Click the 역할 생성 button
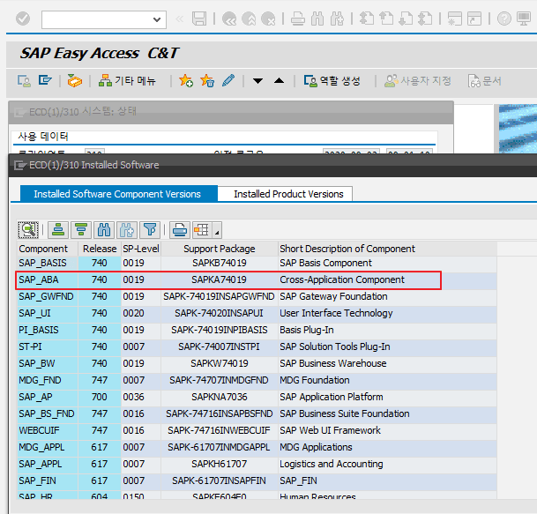The image size is (537, 514). (x=332, y=81)
